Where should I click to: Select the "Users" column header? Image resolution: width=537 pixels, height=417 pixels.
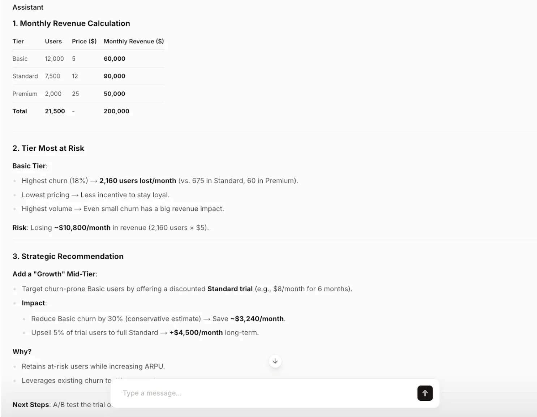(53, 41)
